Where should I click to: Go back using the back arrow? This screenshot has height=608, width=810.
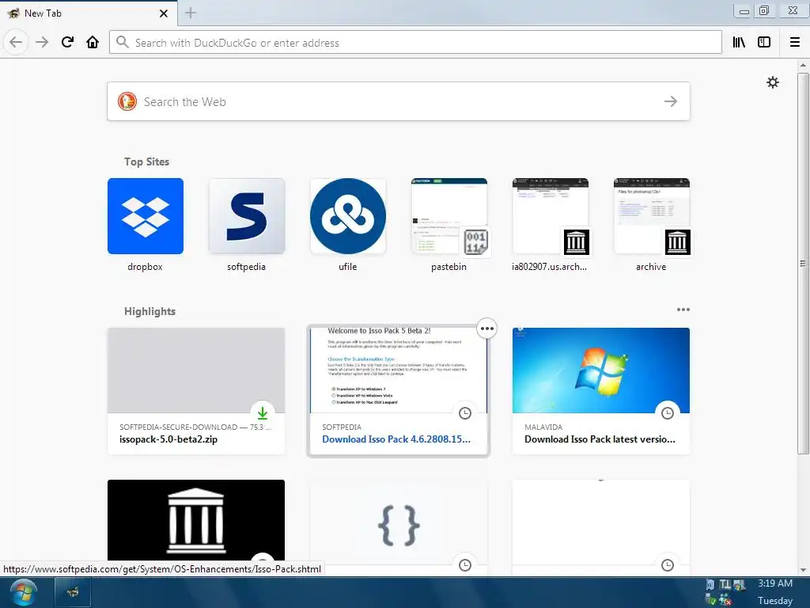[16, 43]
